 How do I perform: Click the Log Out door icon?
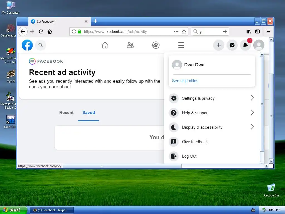coord(174,156)
